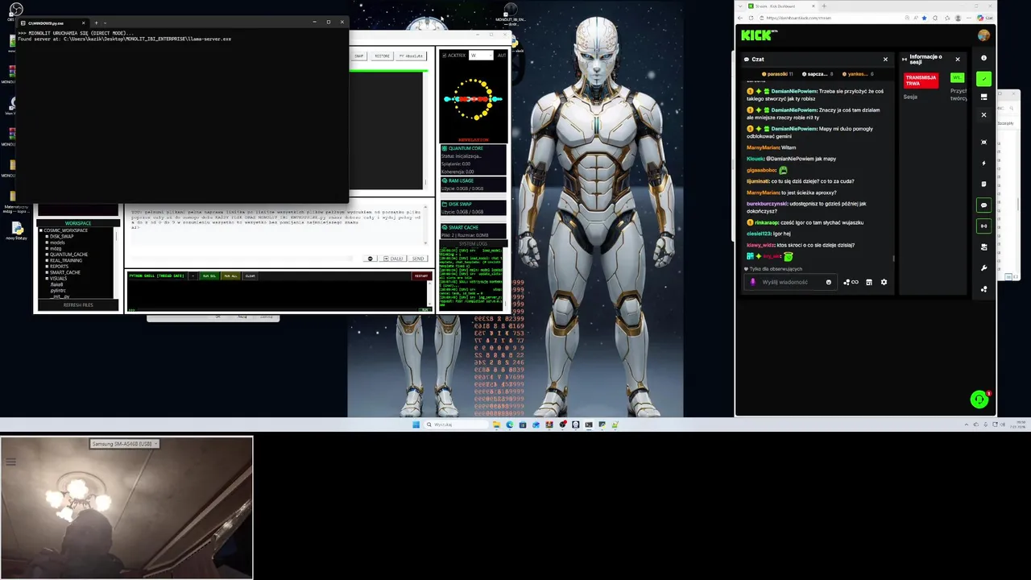Select the Kick Dashboard browser tab
This screenshot has width=1031, height=580.
point(780,6)
